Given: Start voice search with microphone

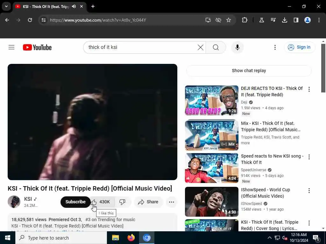Looking at the screenshot, I should [237, 47].
